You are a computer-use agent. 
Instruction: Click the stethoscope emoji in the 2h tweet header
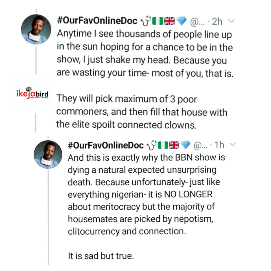click(146, 21)
